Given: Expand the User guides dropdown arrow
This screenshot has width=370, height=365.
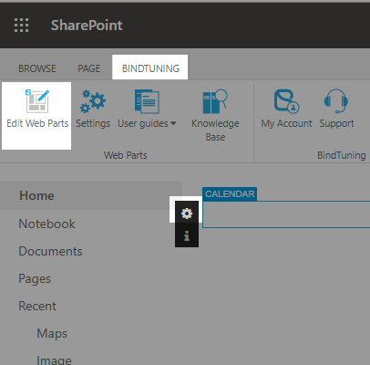Looking at the screenshot, I should 173,123.
